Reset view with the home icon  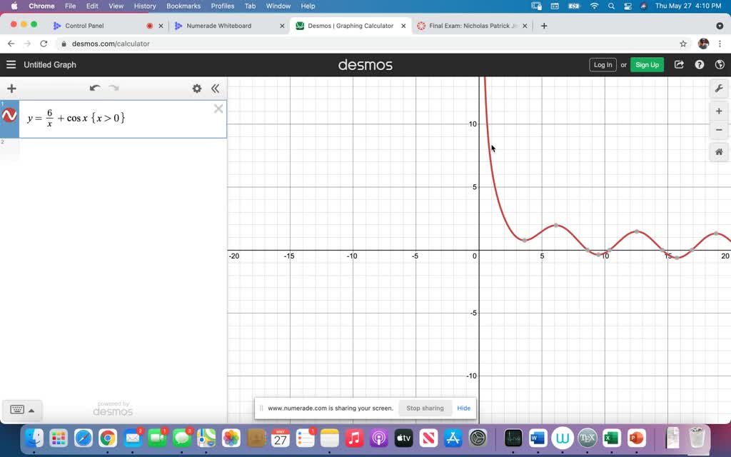point(719,151)
